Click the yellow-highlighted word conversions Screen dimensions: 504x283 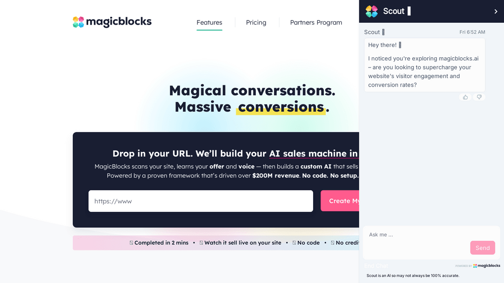280,107
